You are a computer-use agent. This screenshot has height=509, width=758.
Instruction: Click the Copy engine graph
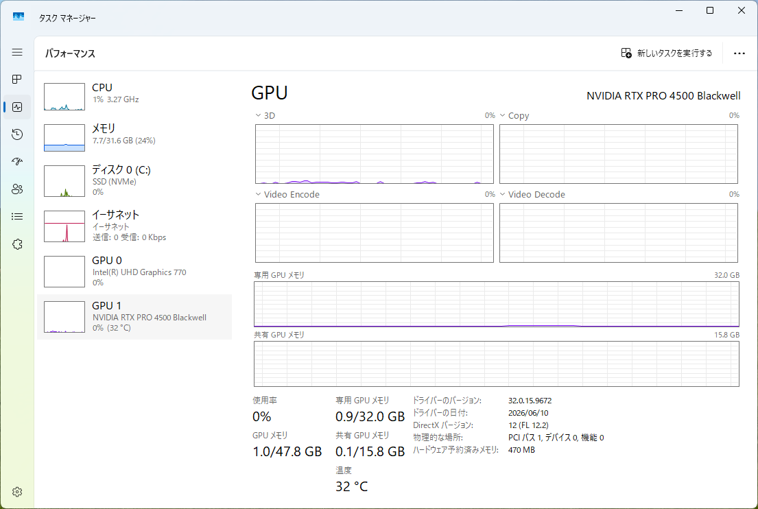[618, 154]
